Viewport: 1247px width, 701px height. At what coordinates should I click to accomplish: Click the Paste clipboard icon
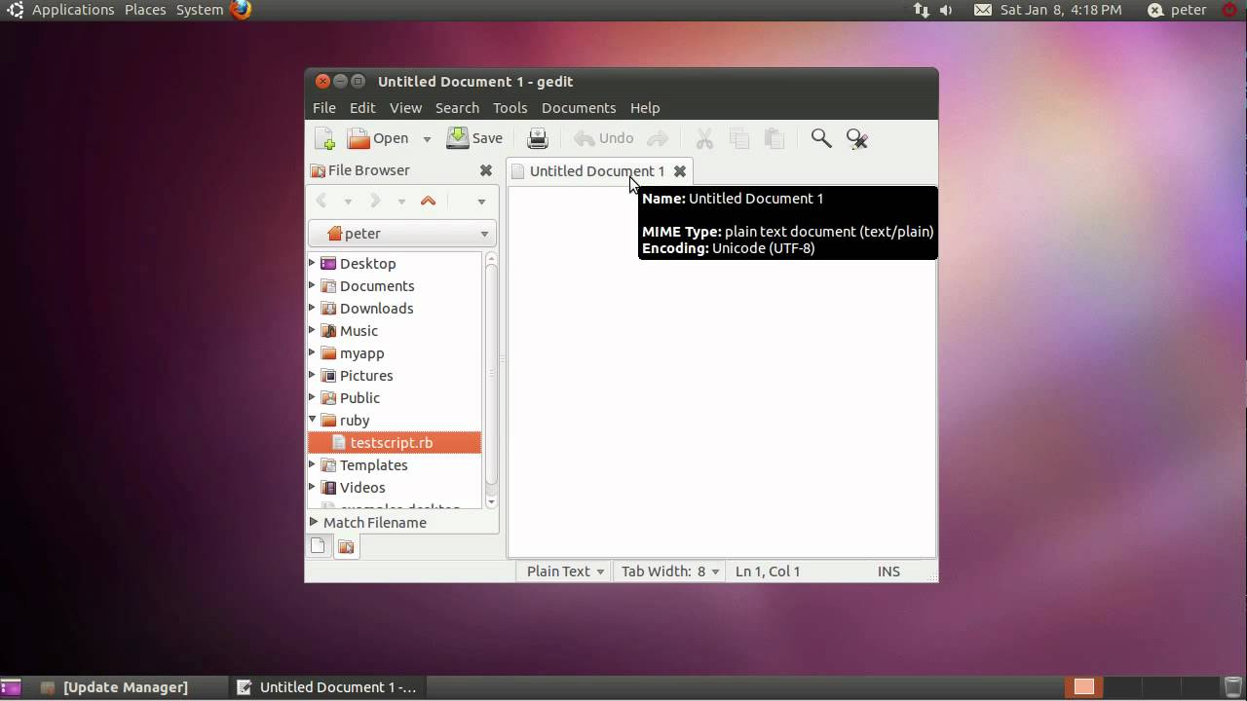[x=775, y=138]
